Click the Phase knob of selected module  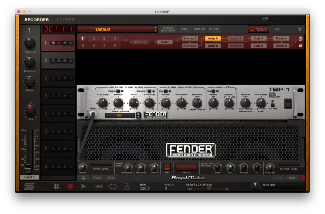click(x=244, y=167)
